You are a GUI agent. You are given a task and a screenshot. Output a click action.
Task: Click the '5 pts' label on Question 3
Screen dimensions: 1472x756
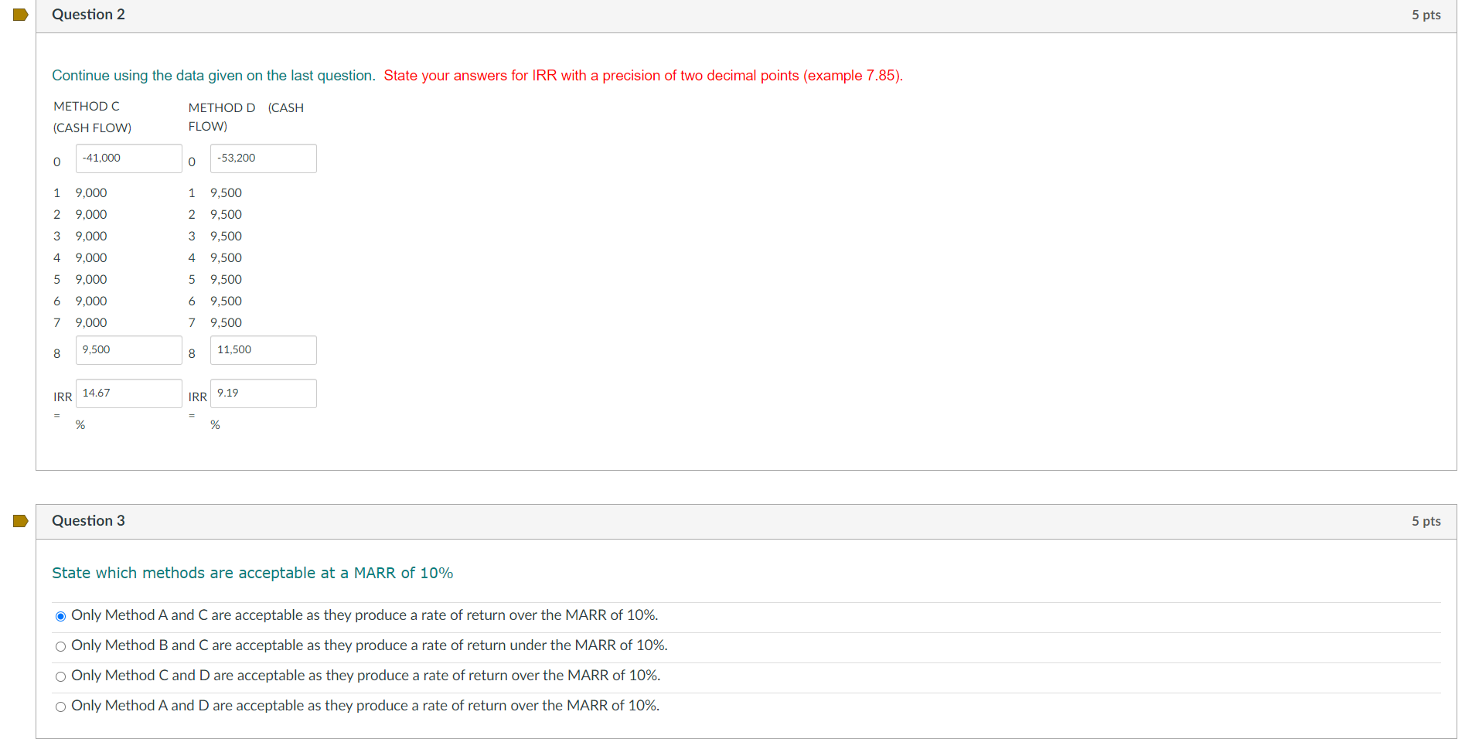pyautogui.click(x=1426, y=521)
